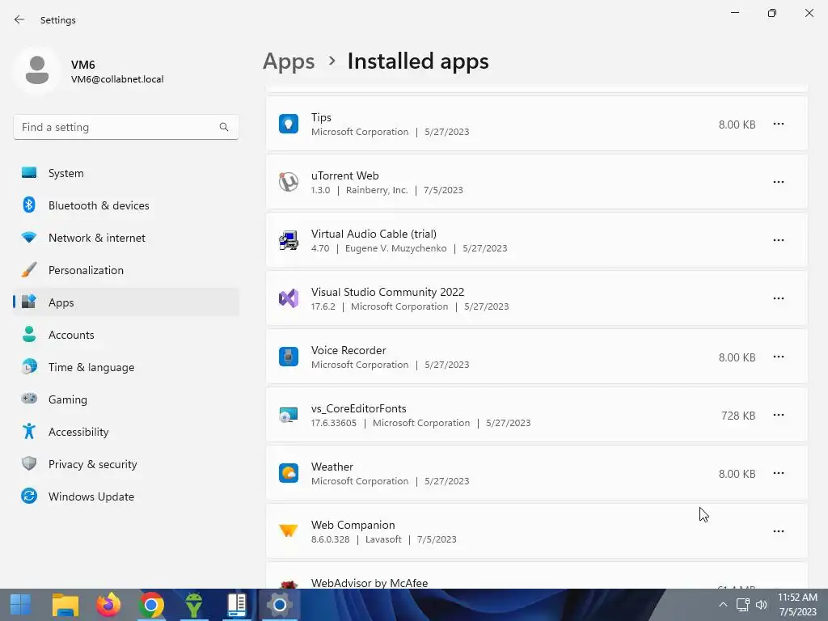Click the Weather app icon
This screenshot has height=621, width=828.
point(289,473)
